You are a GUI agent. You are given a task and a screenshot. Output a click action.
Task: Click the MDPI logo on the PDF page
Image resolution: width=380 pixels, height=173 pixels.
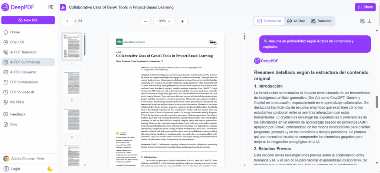pyautogui.click(x=213, y=42)
